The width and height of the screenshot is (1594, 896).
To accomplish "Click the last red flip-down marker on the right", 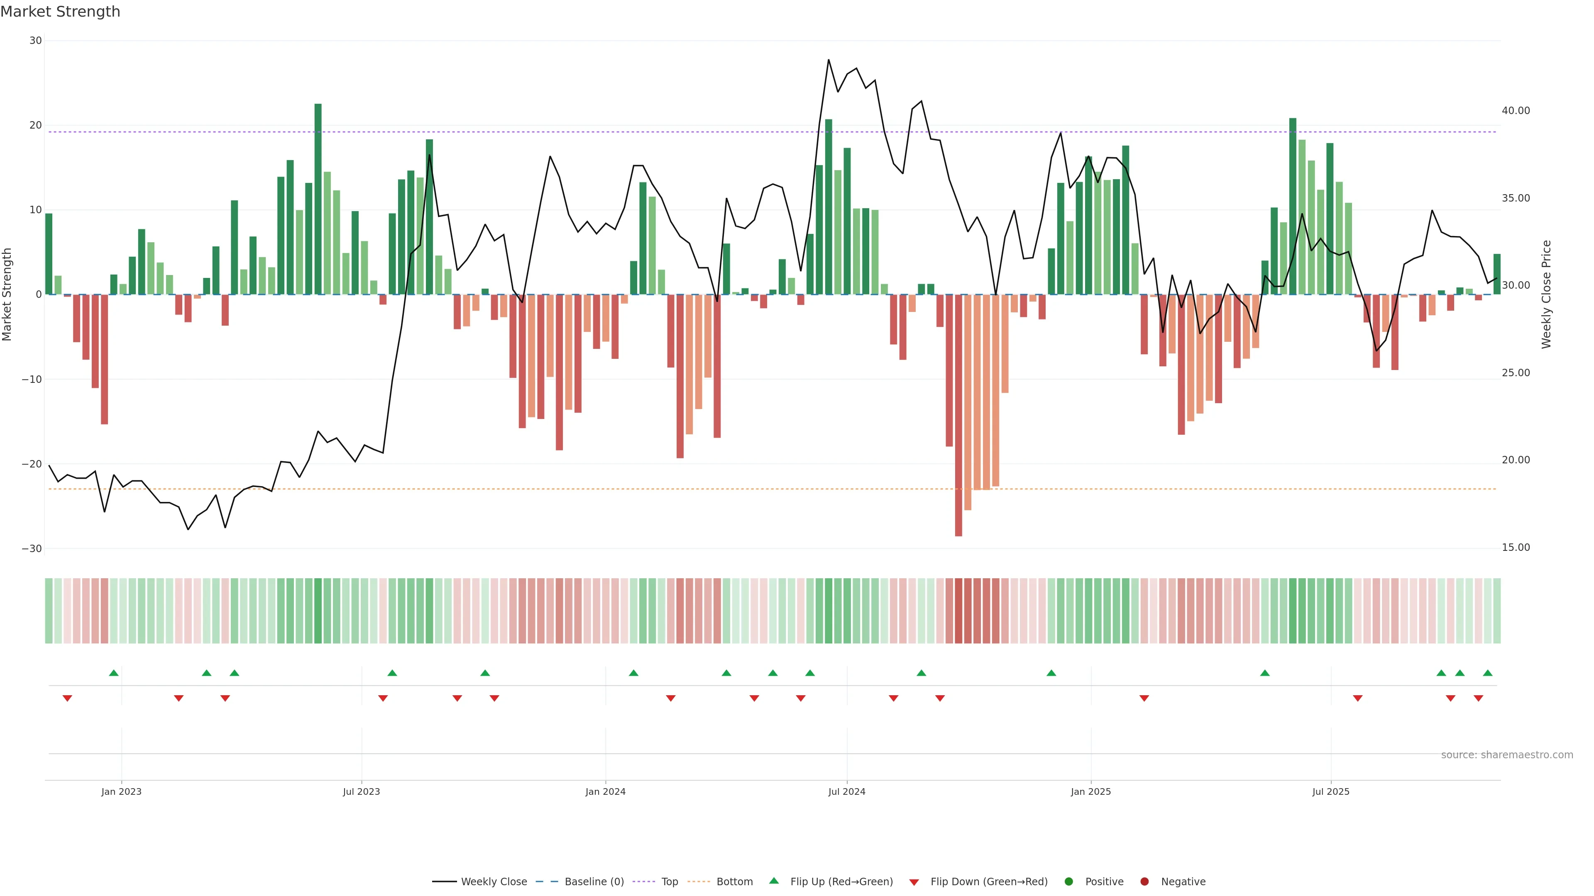I will coord(1478,698).
